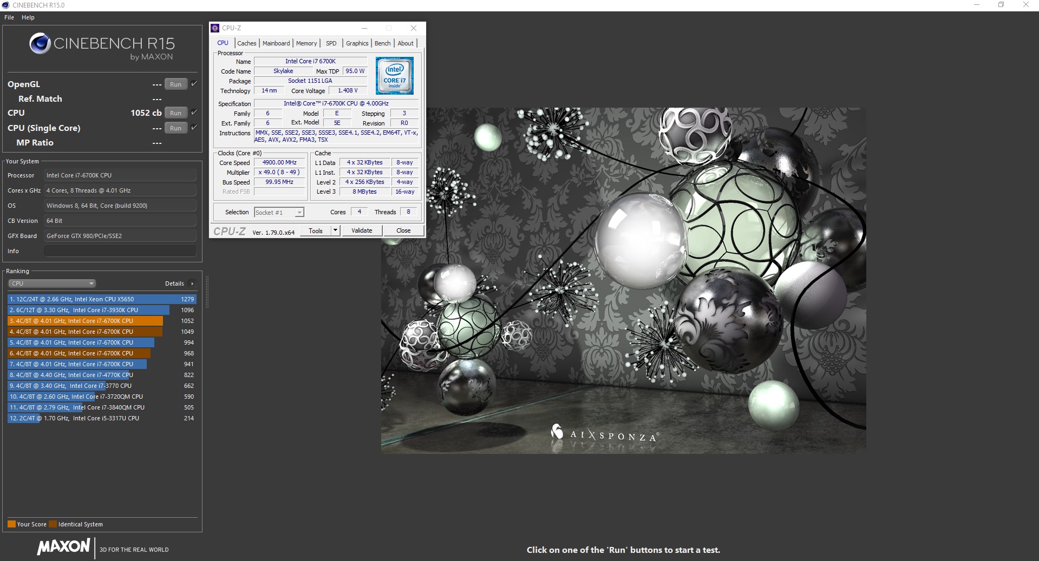The image size is (1039, 561).
Task: Click the OS field Windows 8, 64 Bit
Action: tap(120, 206)
